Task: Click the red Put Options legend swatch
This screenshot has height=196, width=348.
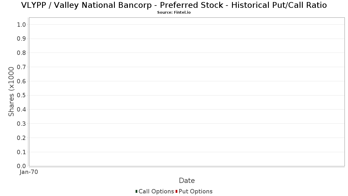Action: click(176, 191)
